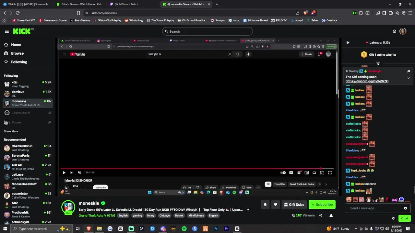Toggle autoplay in streamed YouTube player
Image resolution: width=415 pixels, height=233 pixels.
coord(283,173)
